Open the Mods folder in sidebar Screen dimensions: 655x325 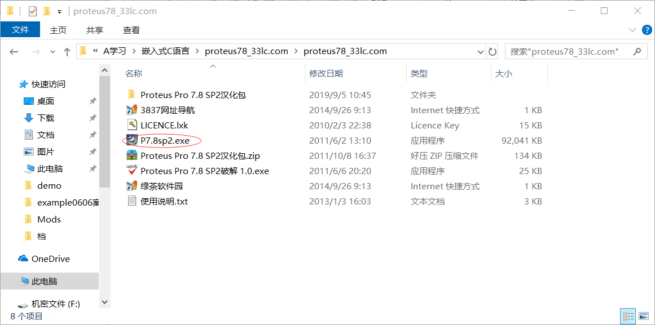pos(49,220)
